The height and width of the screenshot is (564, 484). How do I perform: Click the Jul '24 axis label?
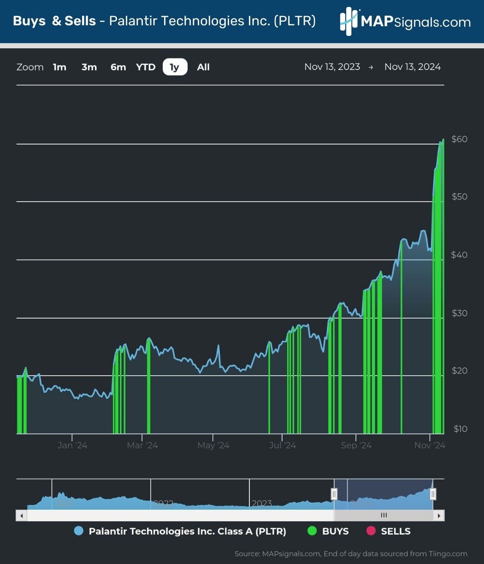283,445
